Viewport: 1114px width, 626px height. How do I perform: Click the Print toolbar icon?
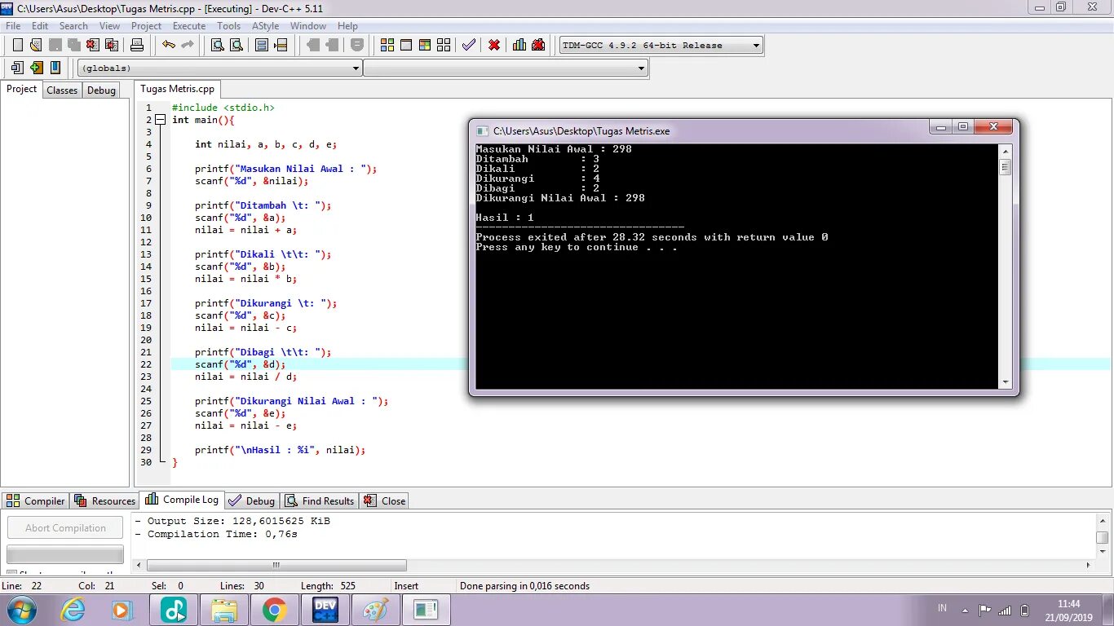[137, 45]
